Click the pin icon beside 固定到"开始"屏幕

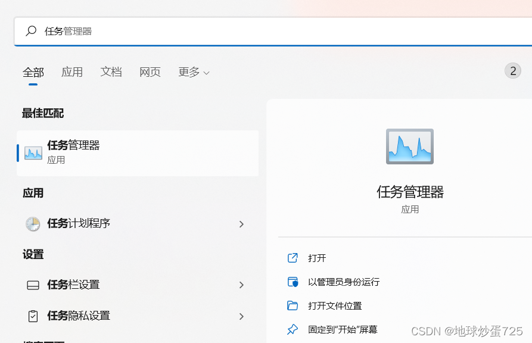click(x=293, y=328)
